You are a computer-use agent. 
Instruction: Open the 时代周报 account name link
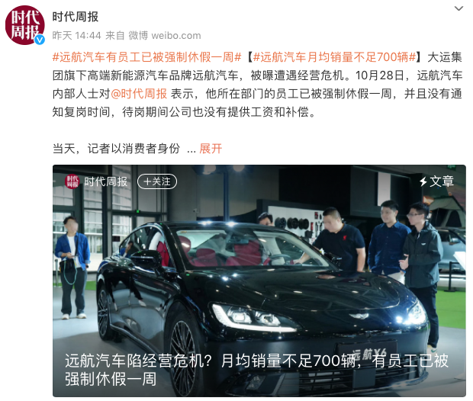(76, 17)
